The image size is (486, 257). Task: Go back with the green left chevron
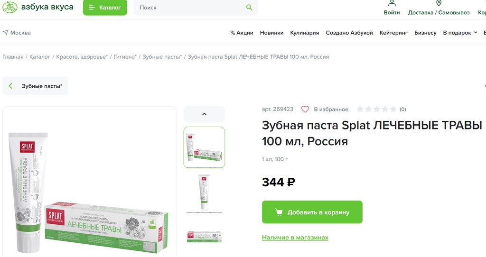point(11,86)
